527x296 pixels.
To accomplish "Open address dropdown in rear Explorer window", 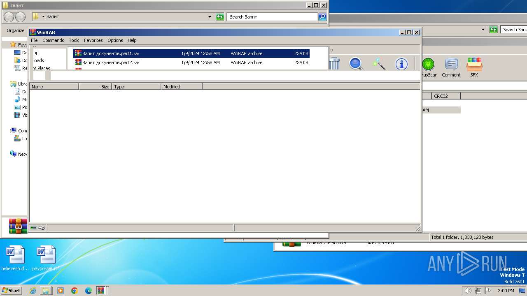I will 483,30.
